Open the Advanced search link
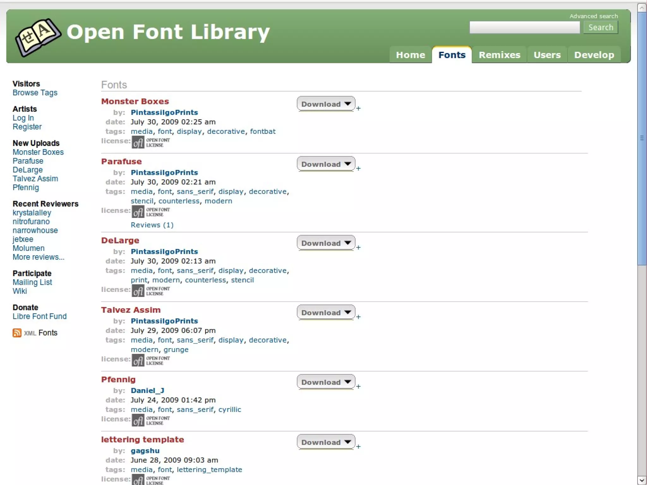 point(593,16)
